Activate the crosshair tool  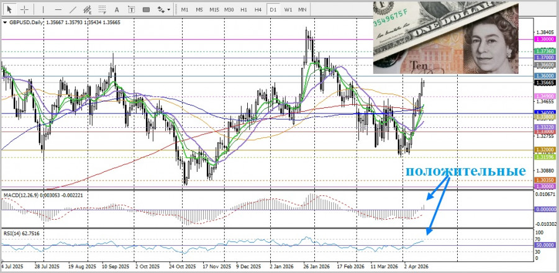(x=24, y=9)
